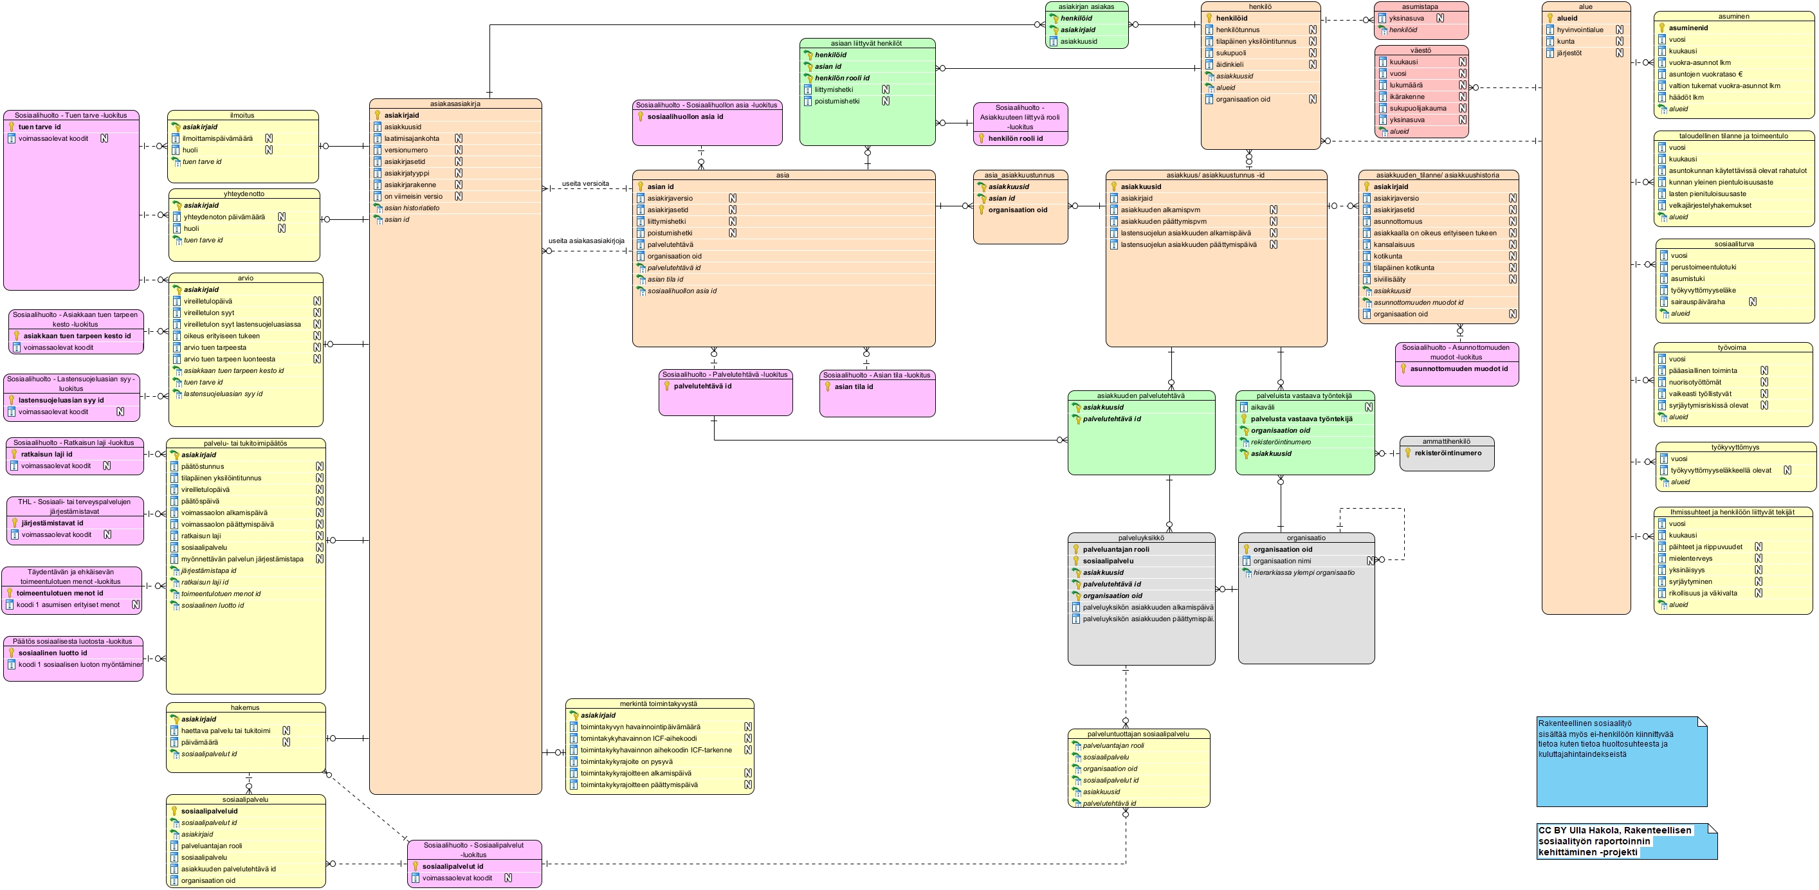The image size is (1819, 890).
Task: Click the key icon next to rekisteröintinumero in ammattihenkilö
Action: [1407, 453]
